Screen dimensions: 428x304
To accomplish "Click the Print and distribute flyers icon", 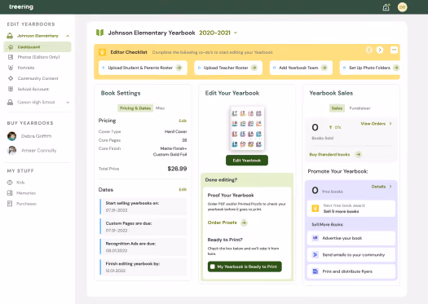I will tap(315, 271).
